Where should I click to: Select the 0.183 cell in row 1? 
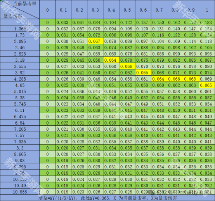click(207, 23)
